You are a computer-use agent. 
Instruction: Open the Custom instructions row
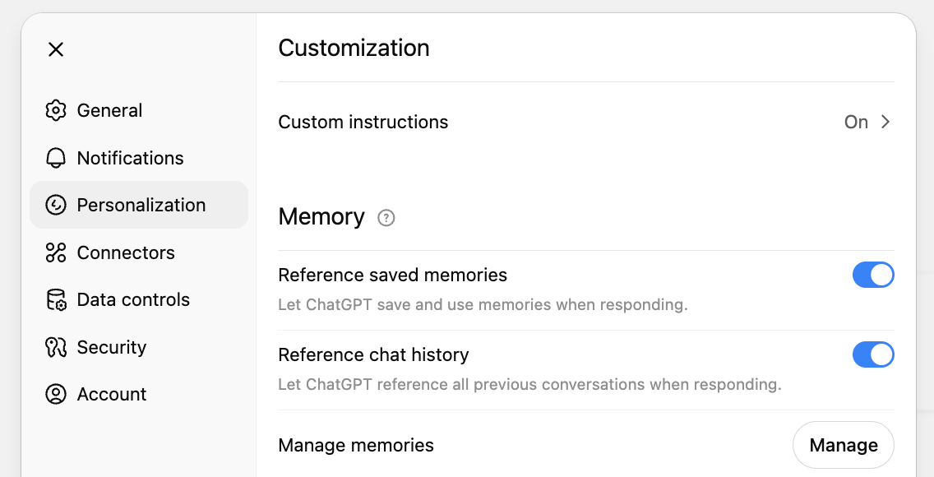pyautogui.click(x=363, y=122)
